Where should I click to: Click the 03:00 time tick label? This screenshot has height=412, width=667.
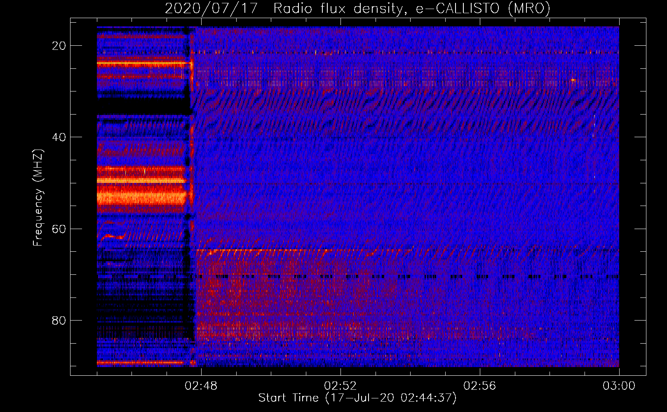[x=619, y=386]
